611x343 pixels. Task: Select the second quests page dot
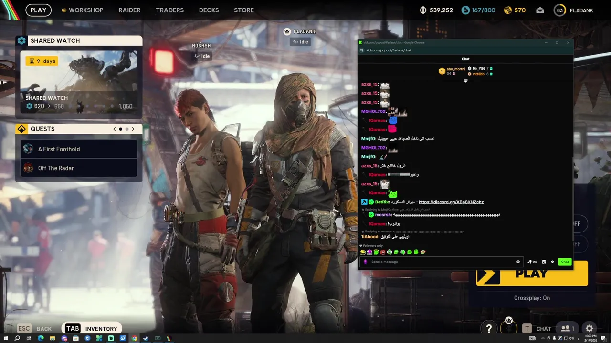[127, 129]
